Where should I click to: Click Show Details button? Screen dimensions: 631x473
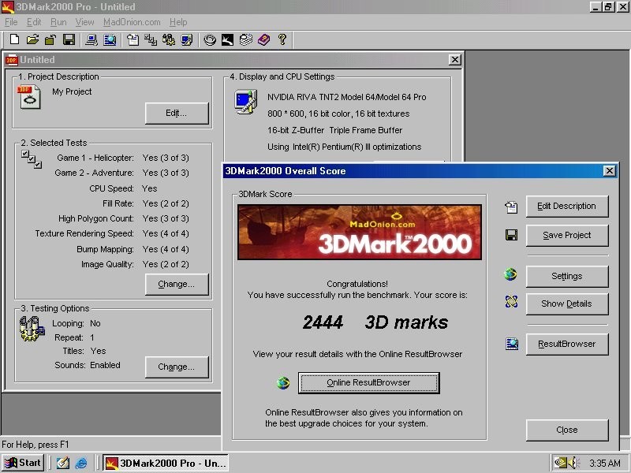[x=566, y=304]
